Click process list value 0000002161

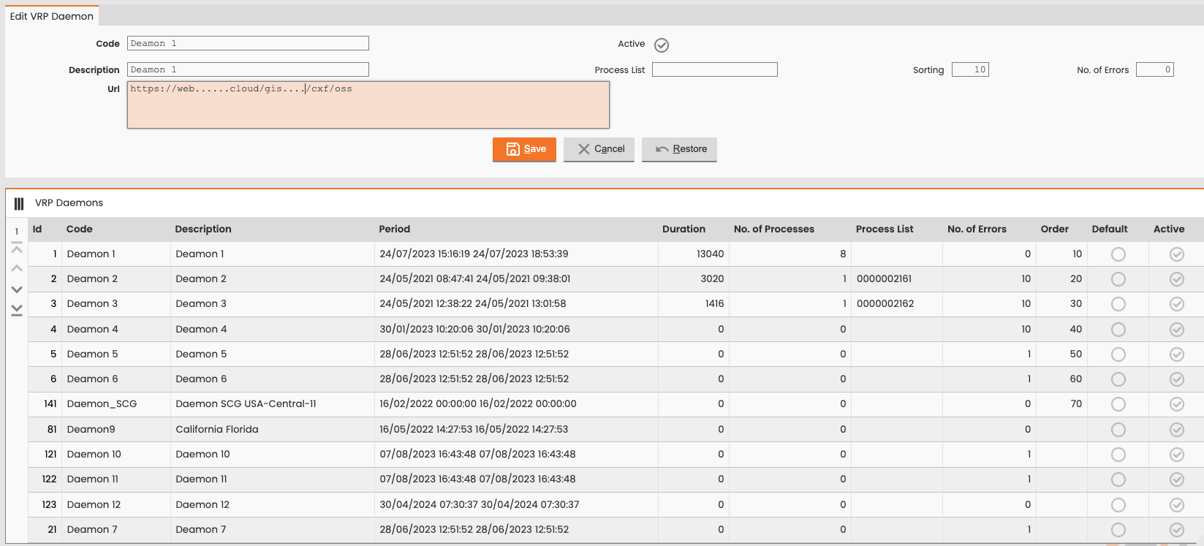tap(884, 278)
